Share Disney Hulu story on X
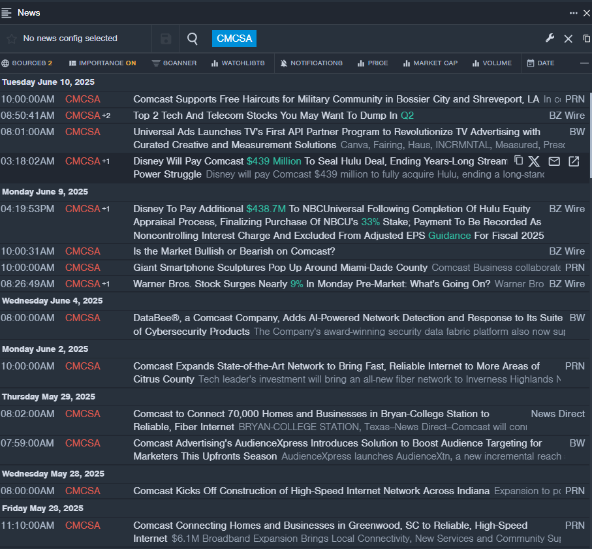 [x=534, y=161]
